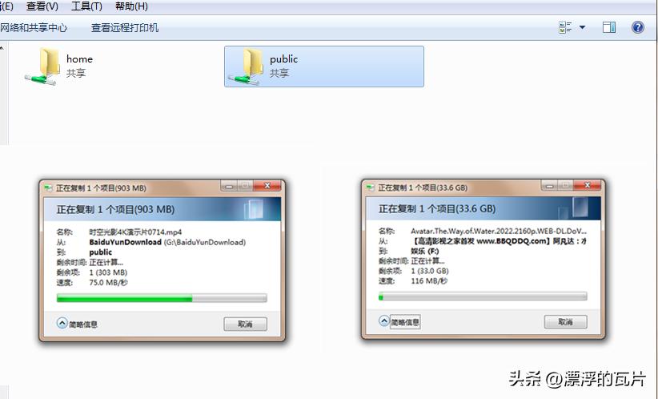Click 查看远程打印机 toolbar command
The height and width of the screenshot is (399, 658).
125,28
